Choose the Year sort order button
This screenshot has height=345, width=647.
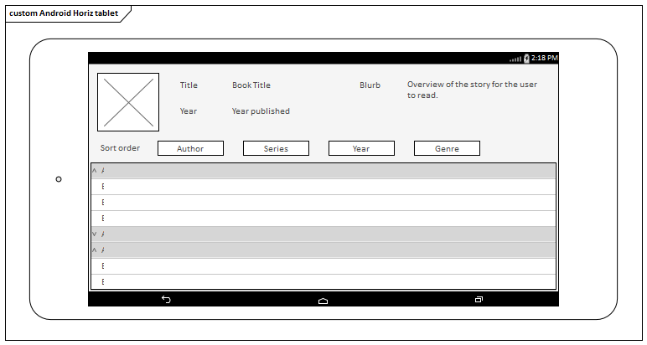(361, 148)
